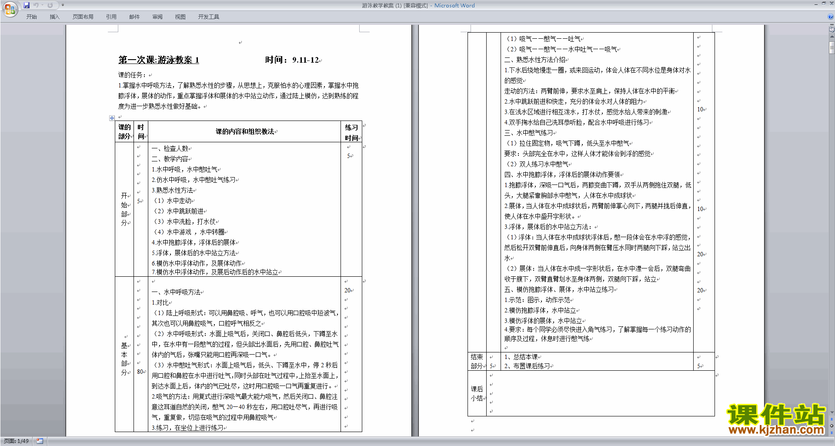The image size is (835, 446).
Task: Open the Office button menu
Action: (10, 9)
